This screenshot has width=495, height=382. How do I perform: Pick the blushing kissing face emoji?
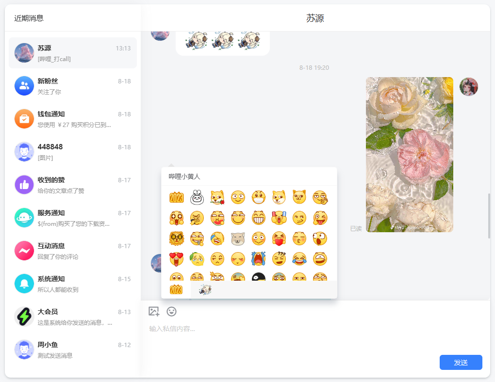pos(299,239)
